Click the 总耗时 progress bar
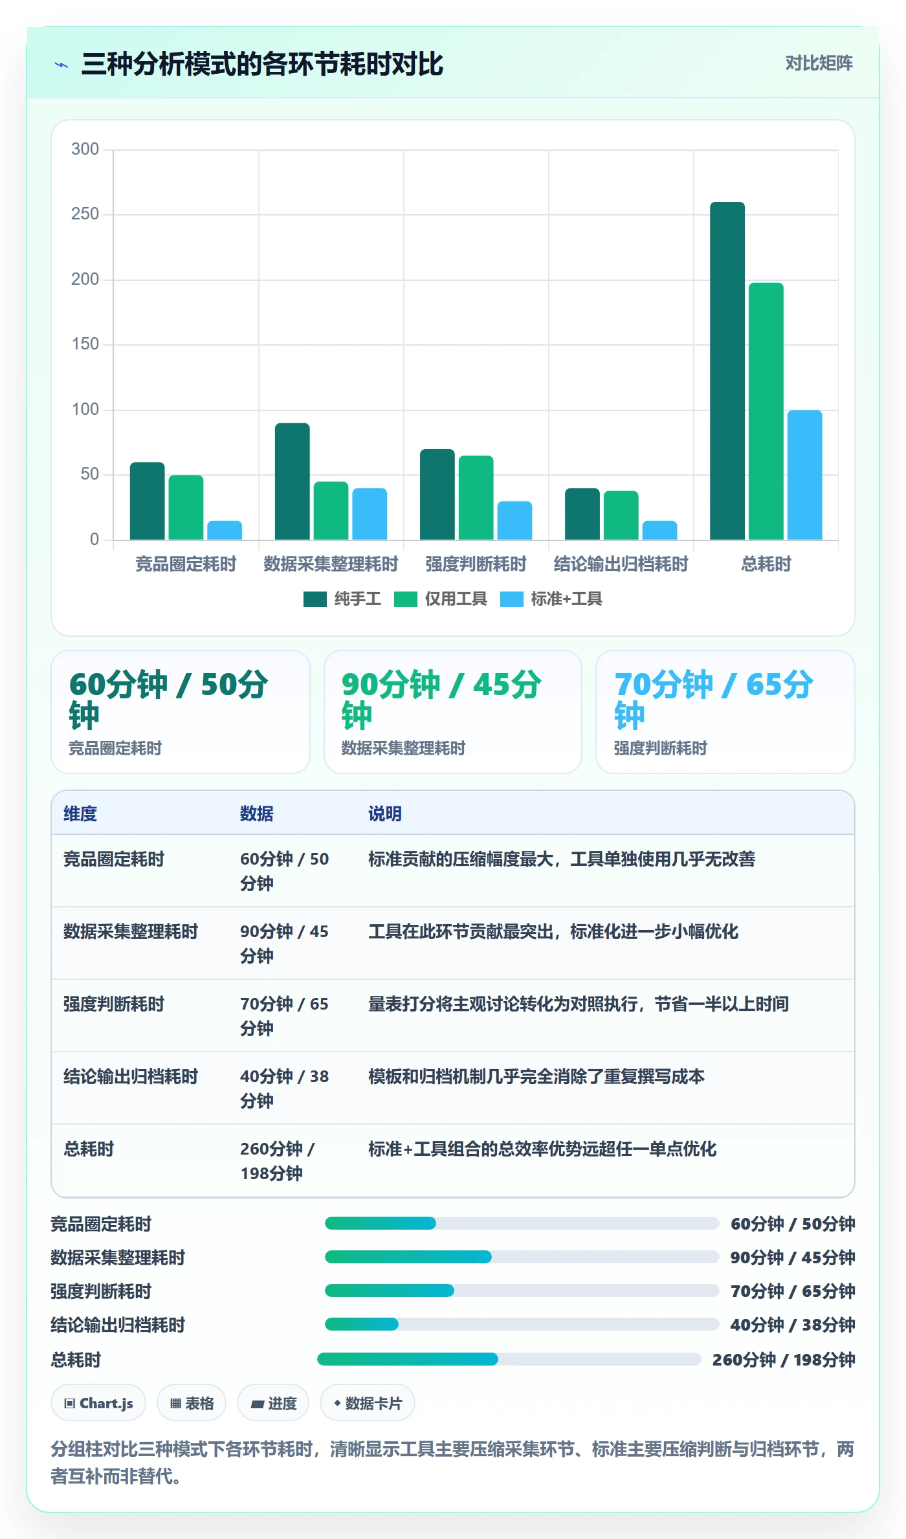Image resolution: width=906 pixels, height=1539 pixels. (509, 1359)
